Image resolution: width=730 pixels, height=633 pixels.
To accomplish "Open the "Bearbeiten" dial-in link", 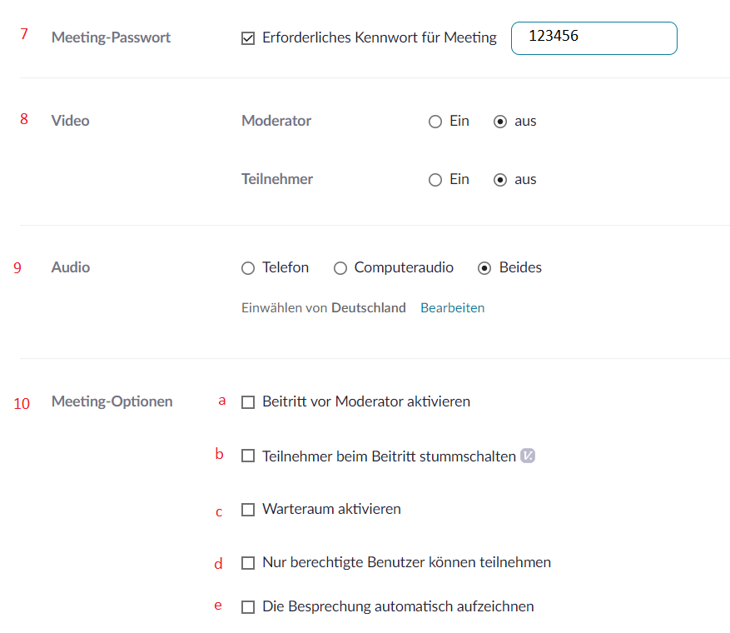I will (452, 308).
